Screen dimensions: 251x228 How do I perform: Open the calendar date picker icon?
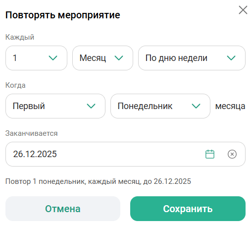(210, 154)
